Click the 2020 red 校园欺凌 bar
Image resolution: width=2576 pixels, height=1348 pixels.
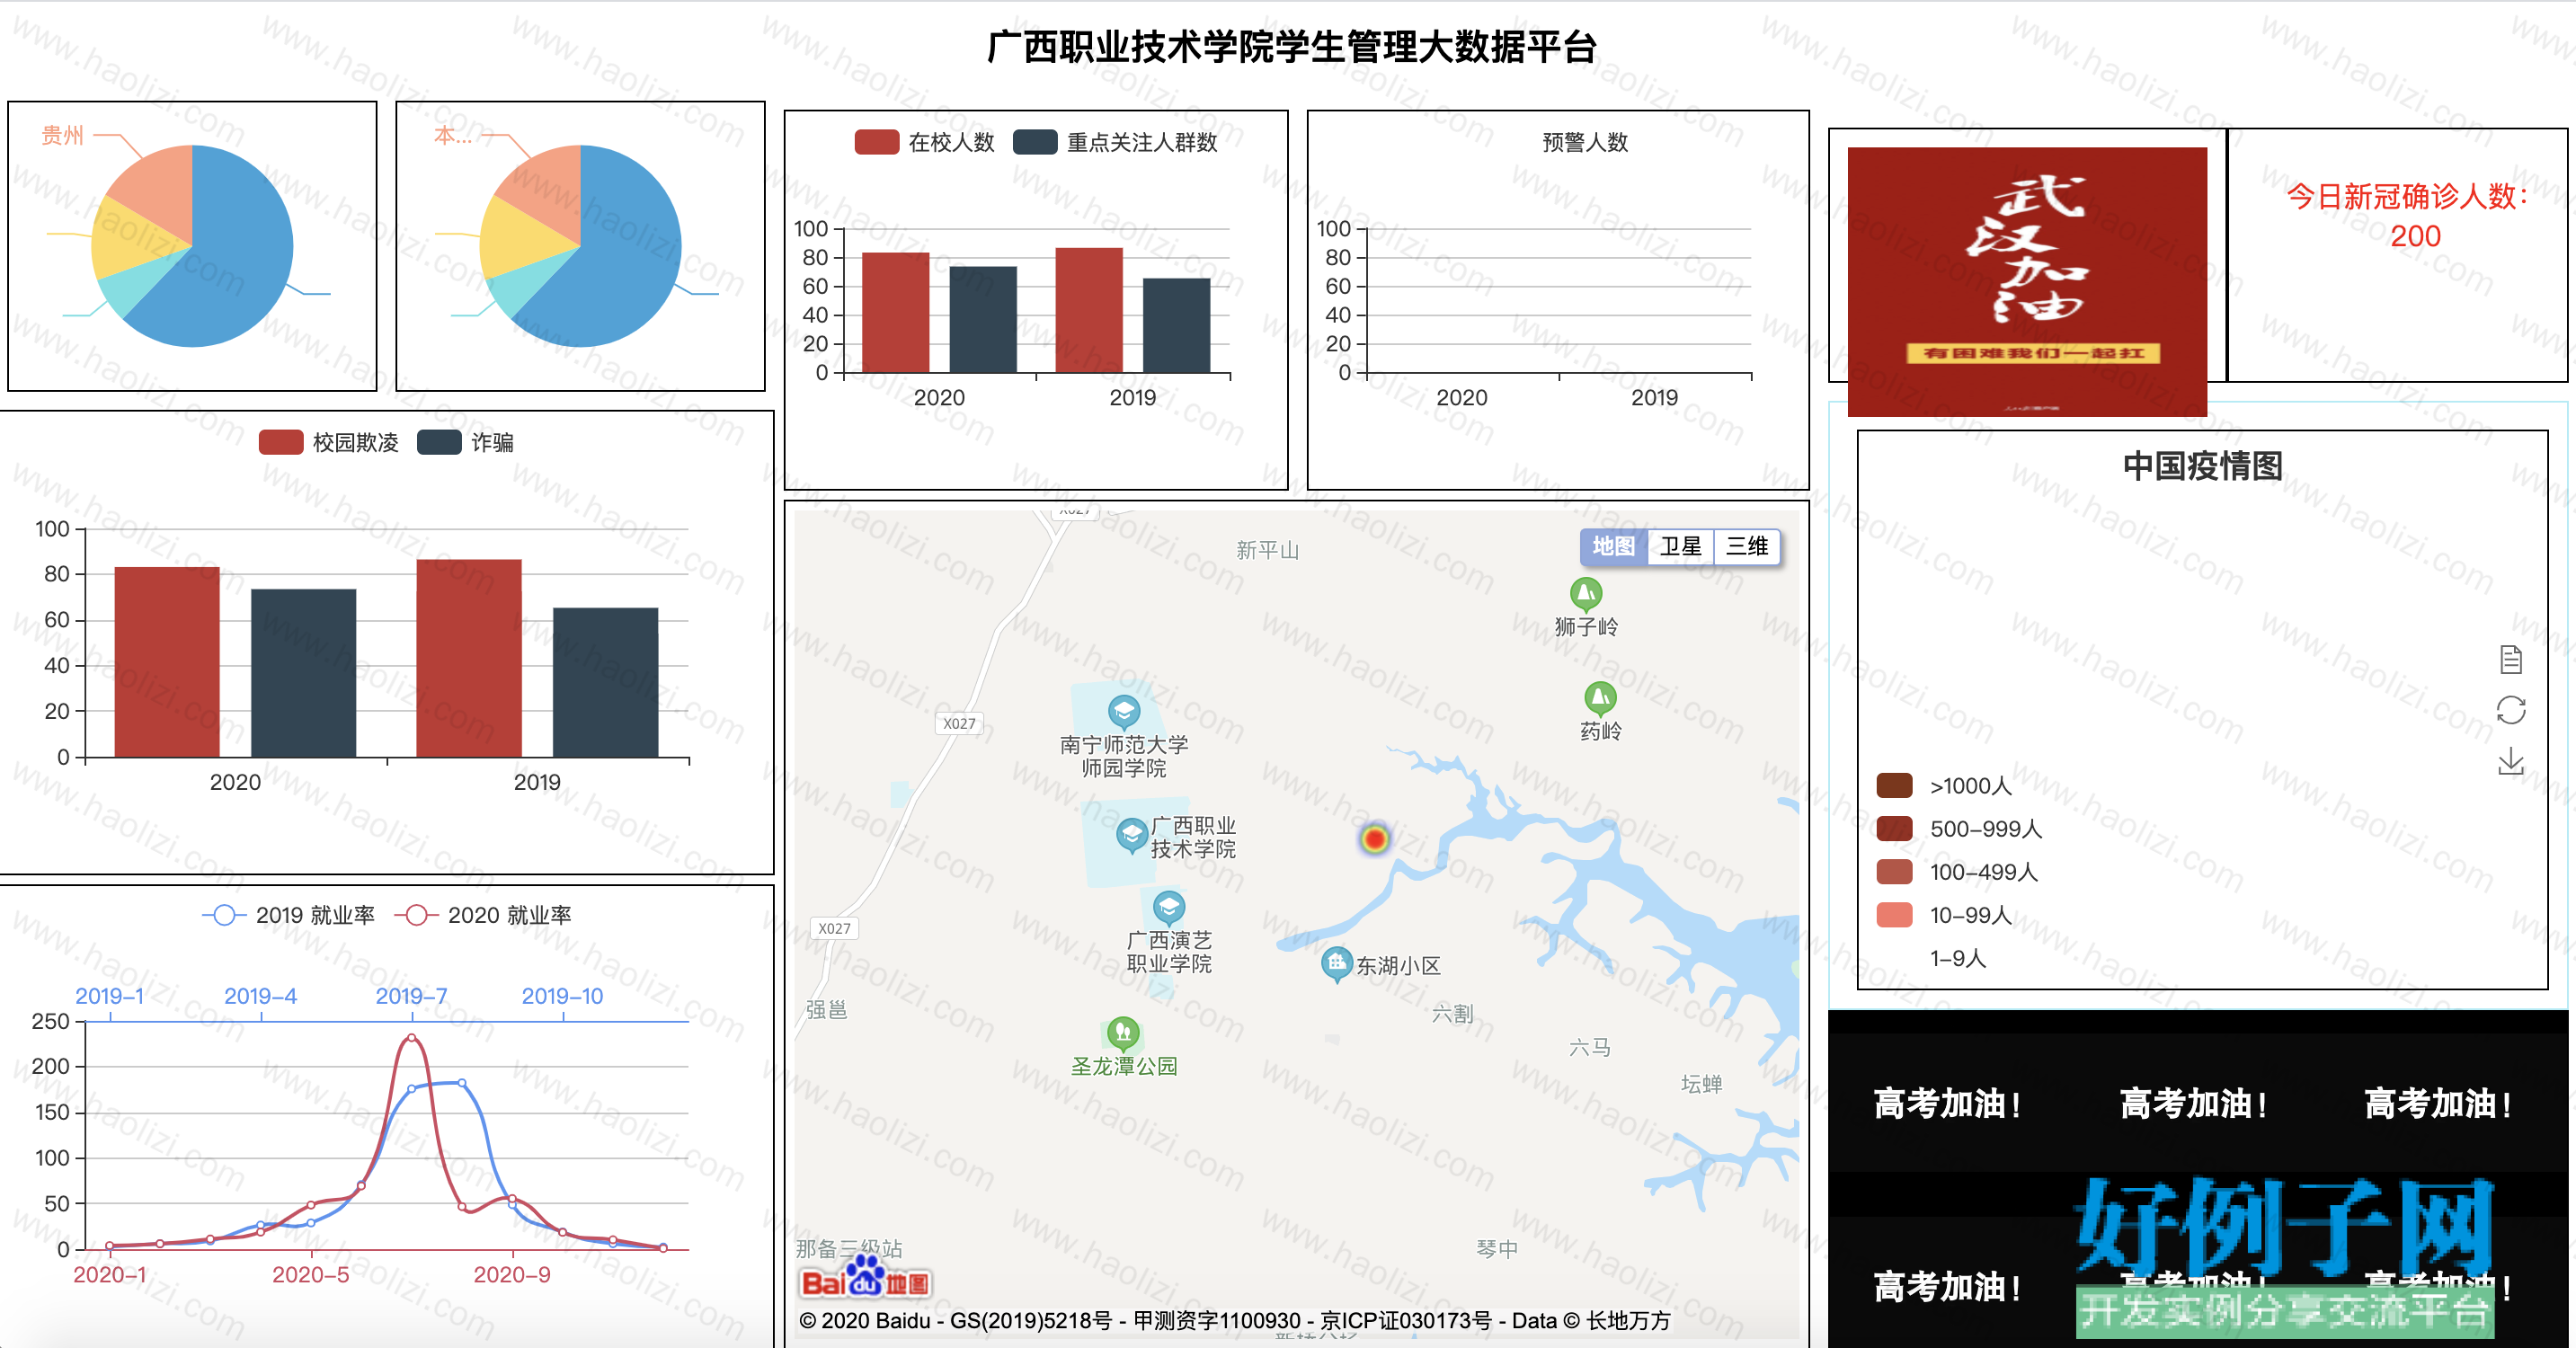coord(167,662)
